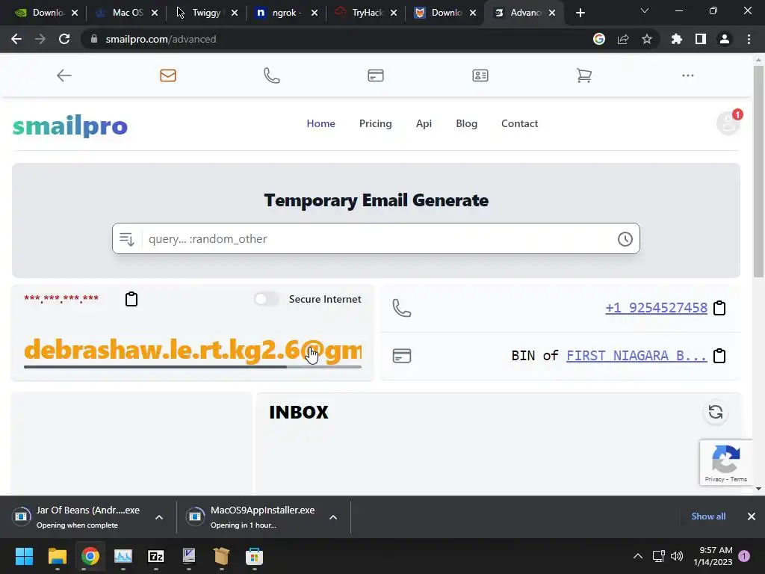Viewport: 765px width, 574px height.
Task: Show hidden system tray icons
Action: 638,556
